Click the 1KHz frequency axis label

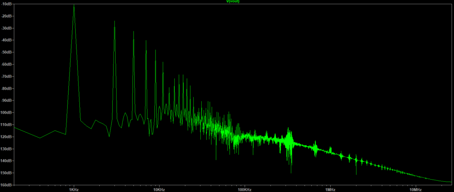click(x=74, y=189)
